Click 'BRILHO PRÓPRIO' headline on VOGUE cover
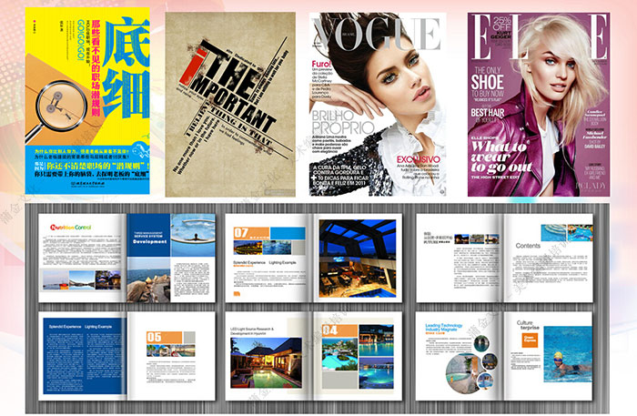 coord(342,122)
